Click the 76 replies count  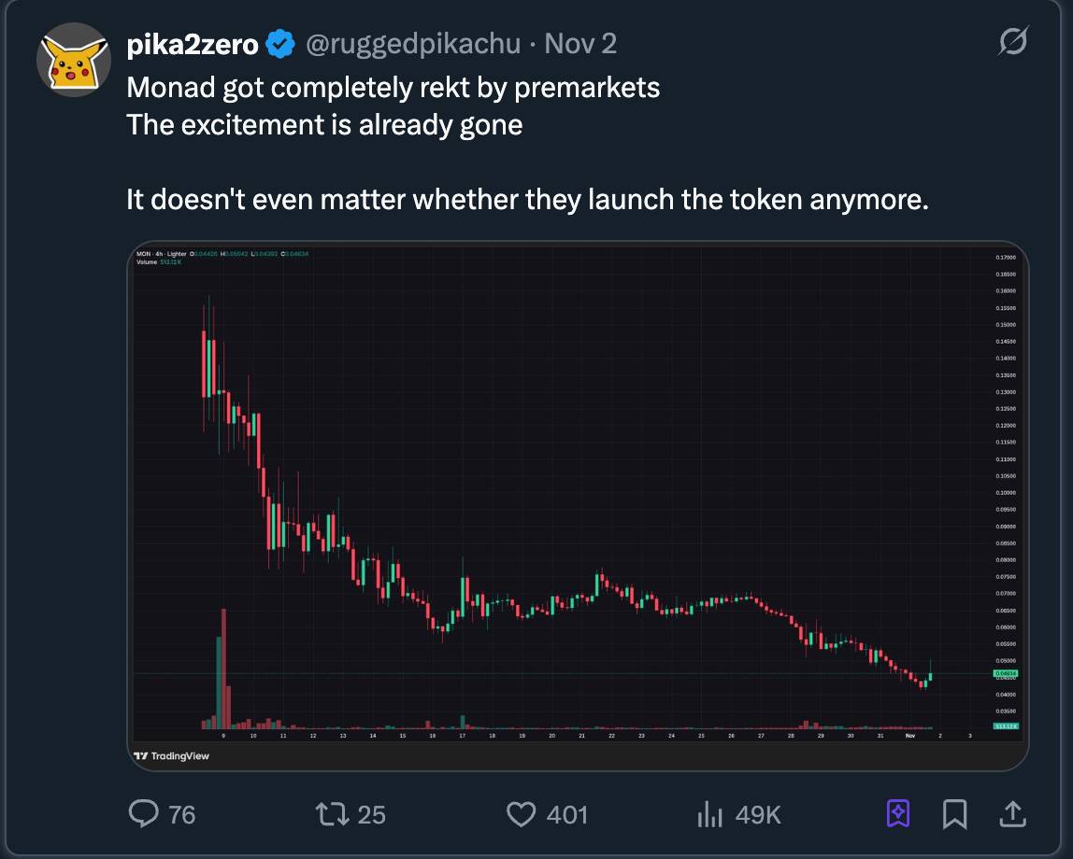[181, 815]
